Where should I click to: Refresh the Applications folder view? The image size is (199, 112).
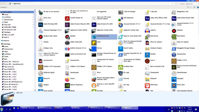pyautogui.click(x=176, y=4)
